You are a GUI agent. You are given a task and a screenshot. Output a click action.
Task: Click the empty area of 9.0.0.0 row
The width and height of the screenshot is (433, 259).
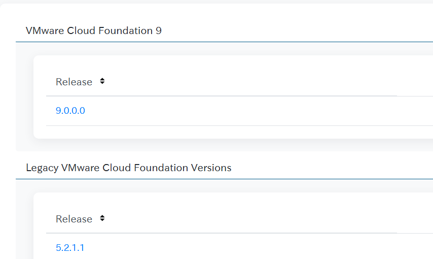pyautogui.click(x=248, y=111)
